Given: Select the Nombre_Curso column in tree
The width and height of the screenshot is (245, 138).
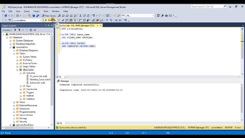Looking at the screenshot, I should pos(40,79).
